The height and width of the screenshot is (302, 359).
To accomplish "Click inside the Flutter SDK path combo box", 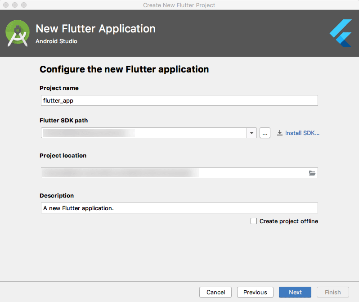I will 144,133.
